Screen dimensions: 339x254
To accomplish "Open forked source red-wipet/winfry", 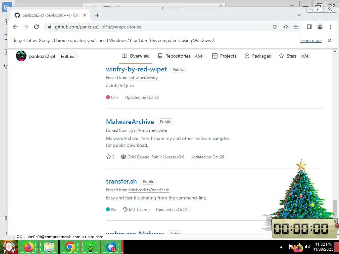I will (x=143, y=78).
